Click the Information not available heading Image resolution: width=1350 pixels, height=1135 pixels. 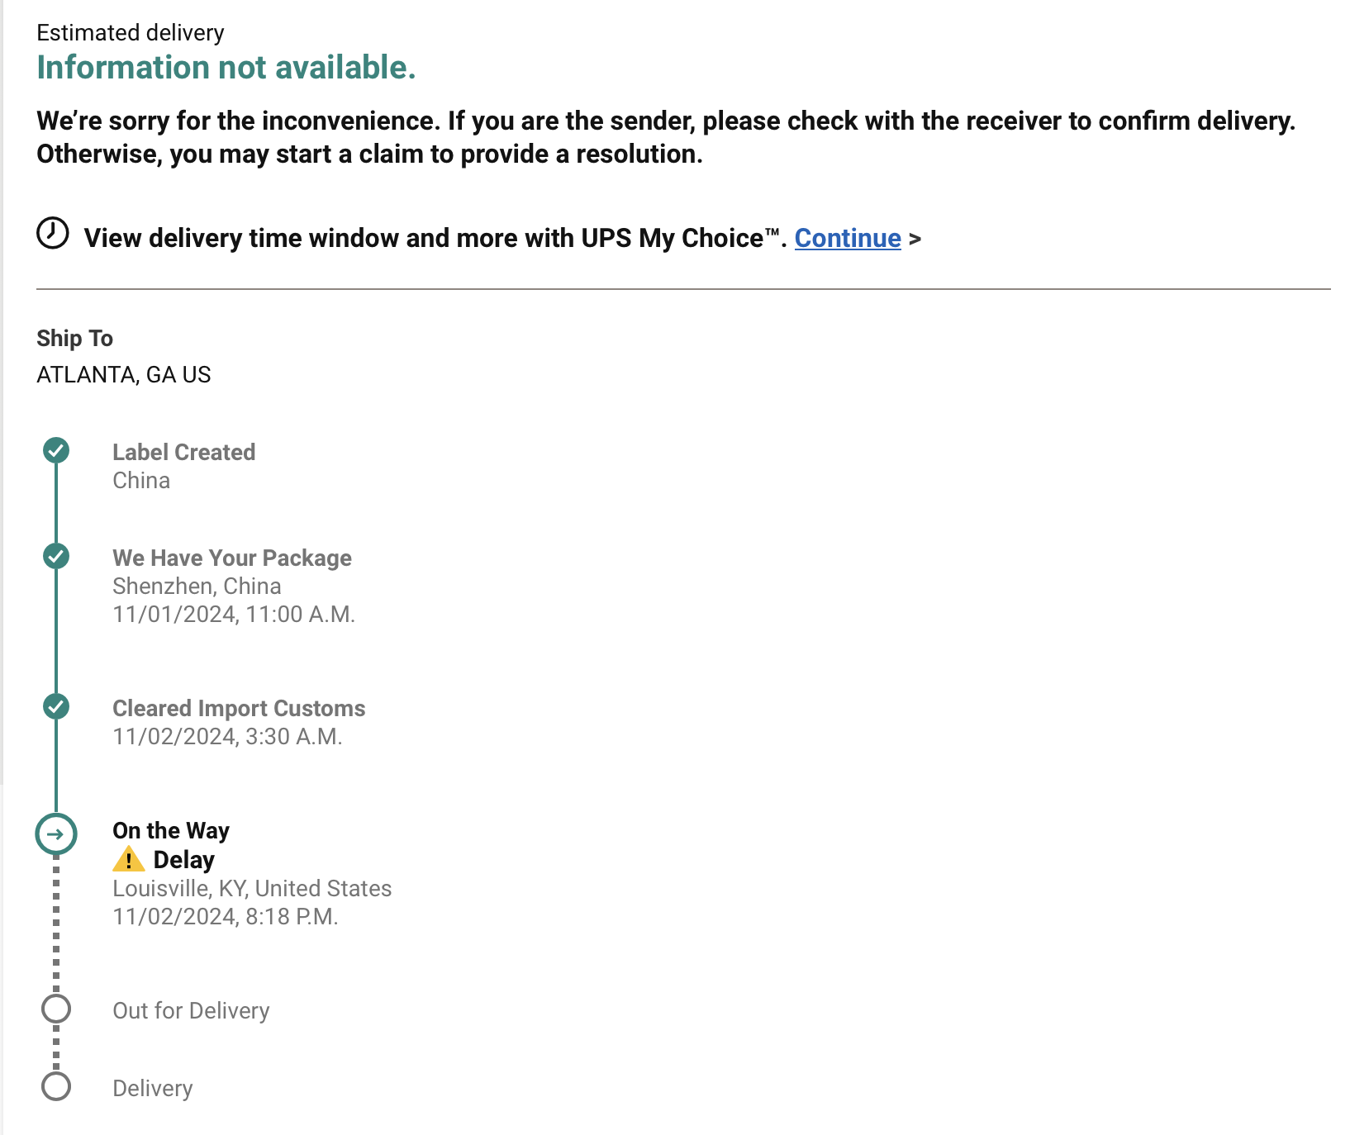pos(226,68)
